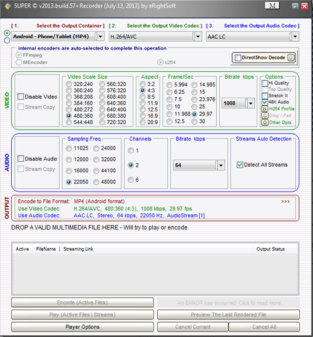Viewport: 313px width, 337px height.
Task: Click the error message link text
Action: 230,303
